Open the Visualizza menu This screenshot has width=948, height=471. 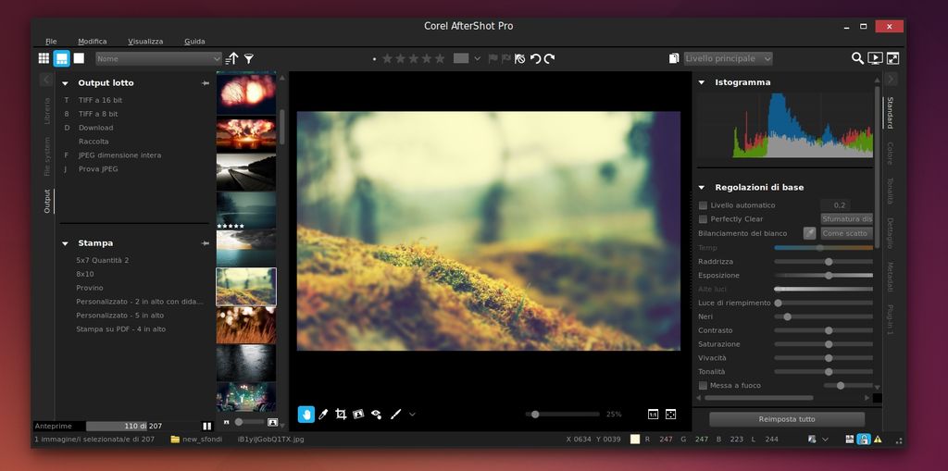click(145, 42)
